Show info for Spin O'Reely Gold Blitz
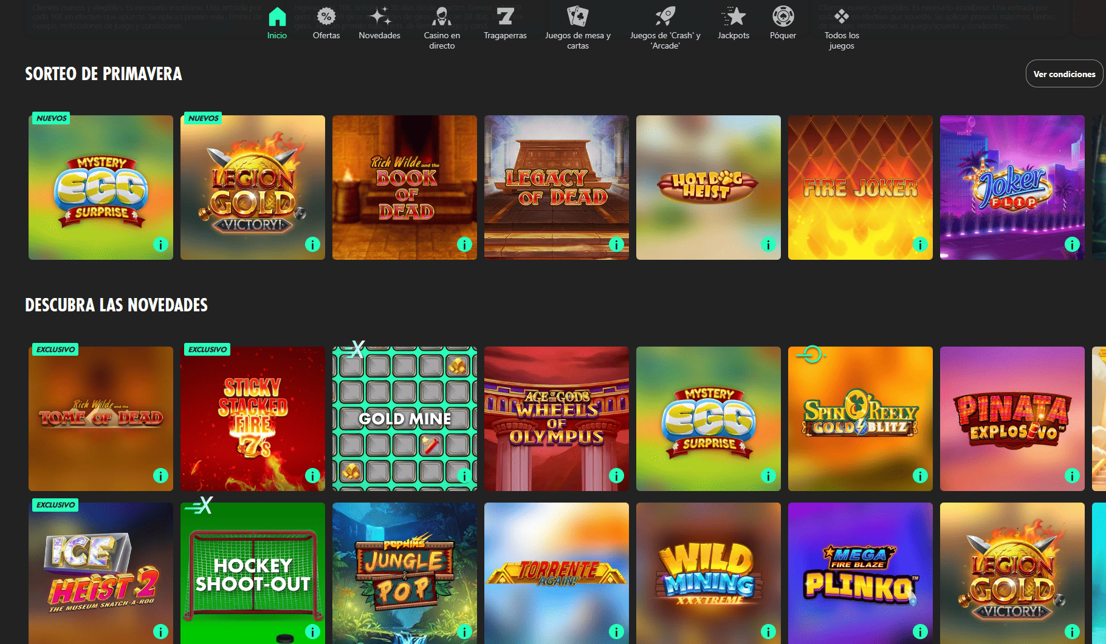 [920, 476]
